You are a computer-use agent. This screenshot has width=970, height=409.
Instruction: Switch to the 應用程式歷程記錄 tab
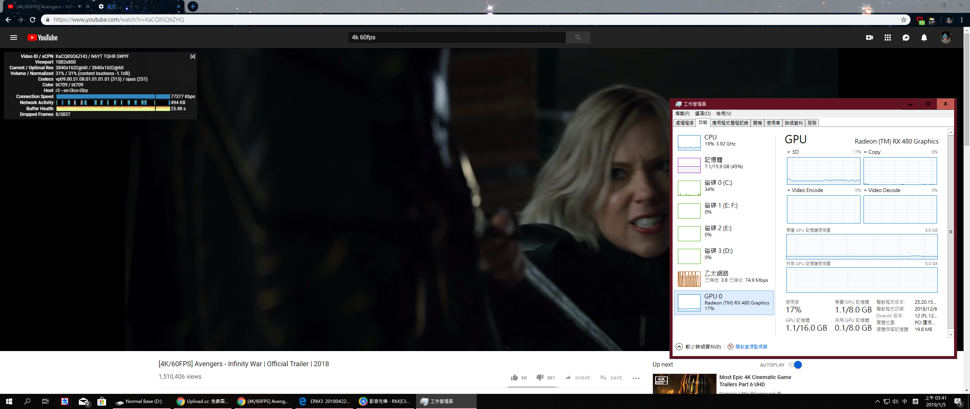click(x=730, y=123)
